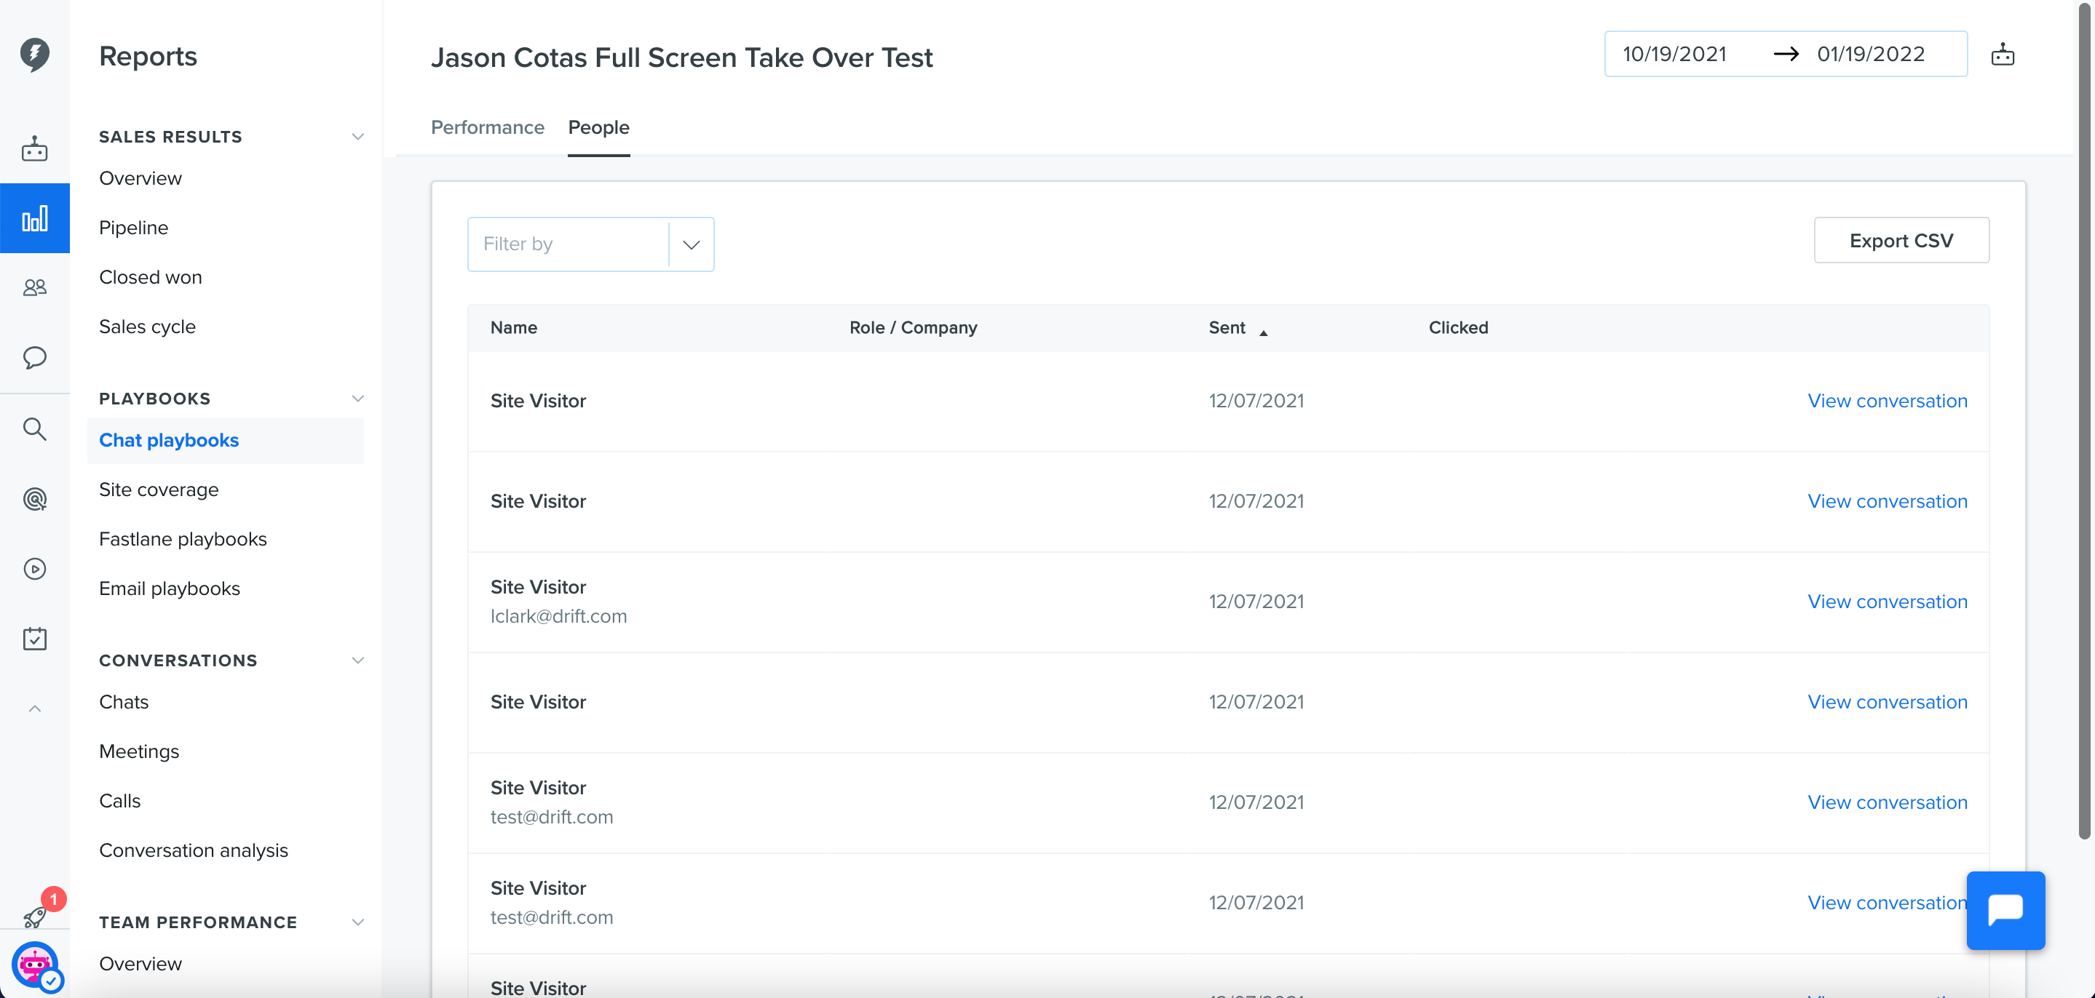The height and width of the screenshot is (998, 2095).
Task: Open the Meetings report under Conversations
Action: [139, 751]
